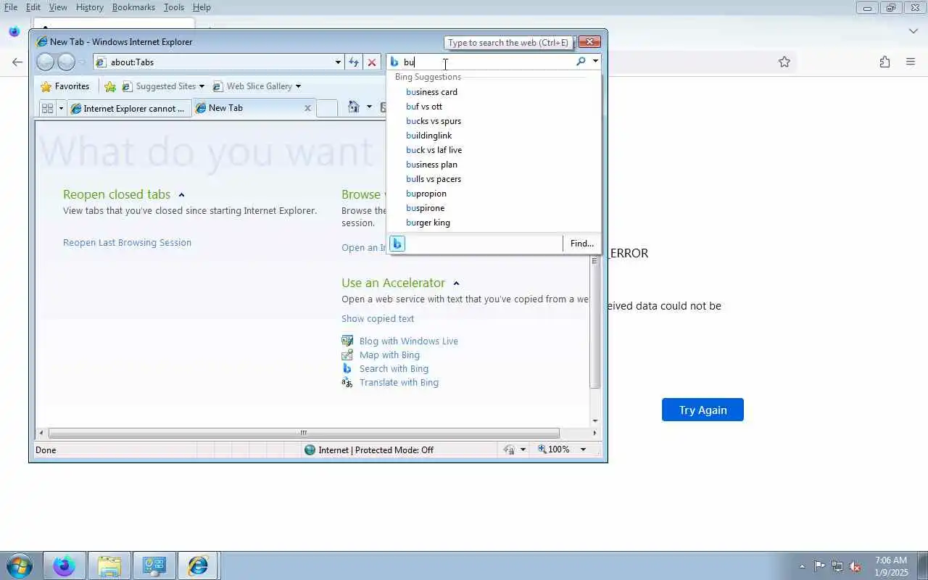928x580 pixels.
Task: Click the Favorites star button
Action: tap(65, 86)
